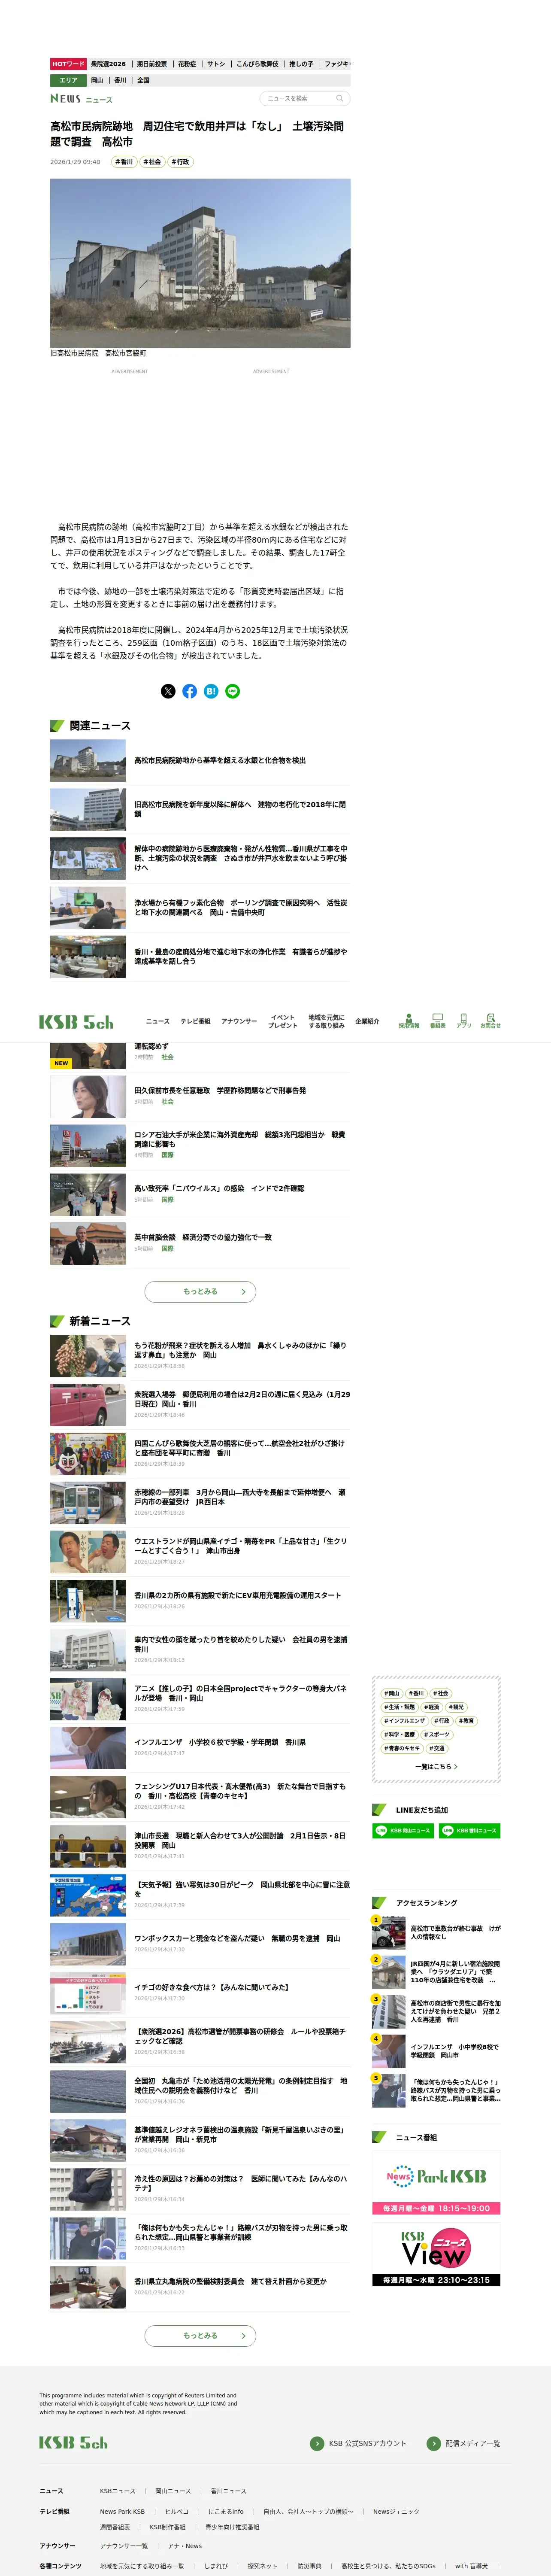Share article on X (Twitter)
551x2576 pixels.
tap(168, 691)
